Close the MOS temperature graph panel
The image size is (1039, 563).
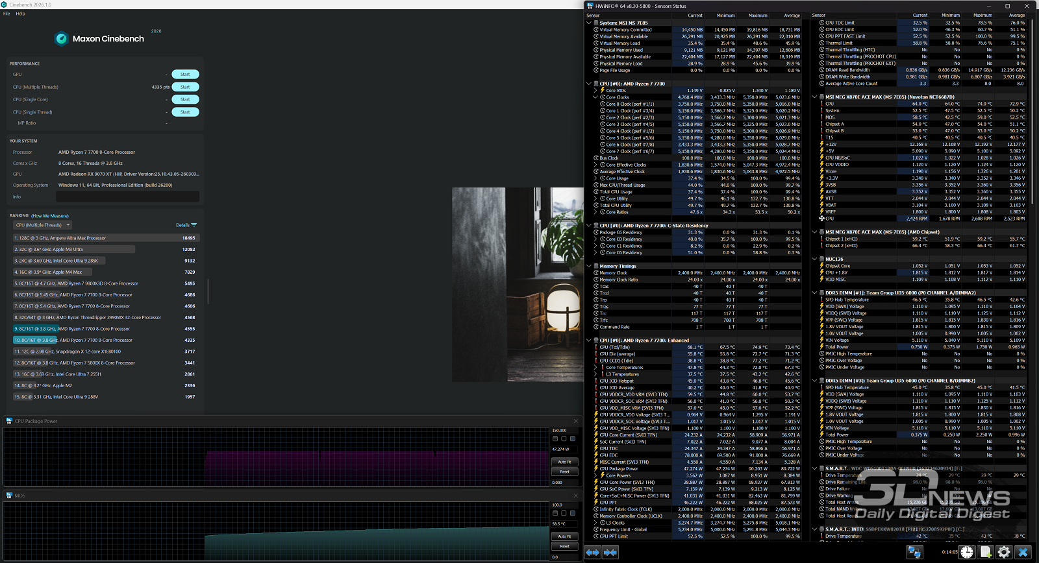(x=575, y=496)
